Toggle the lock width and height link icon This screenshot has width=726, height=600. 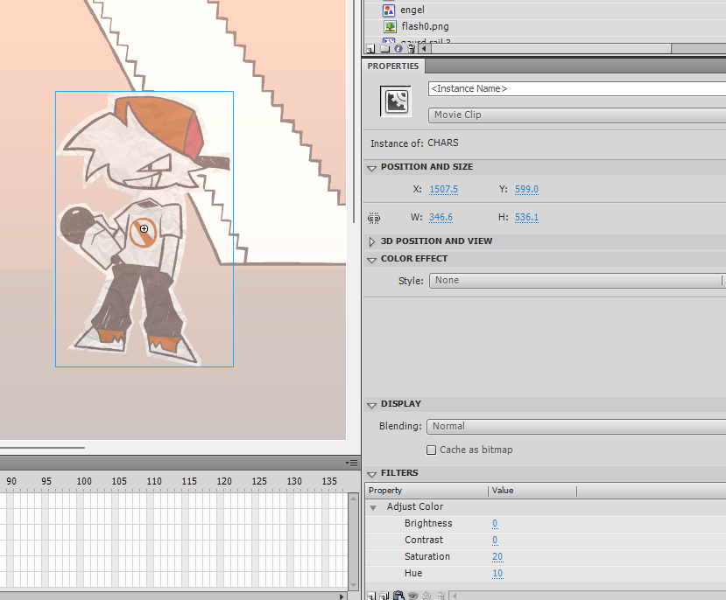(374, 218)
